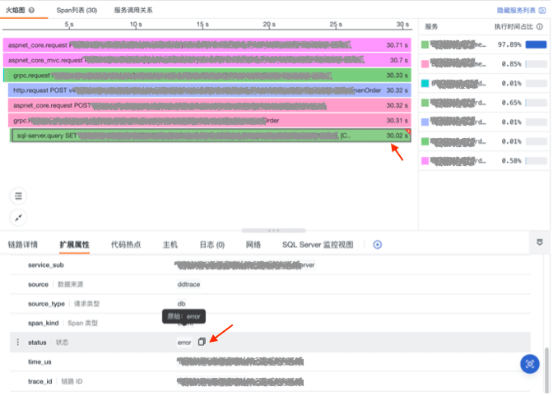Click the db source_type value
The width and height of the screenshot is (553, 396).
pyautogui.click(x=181, y=304)
